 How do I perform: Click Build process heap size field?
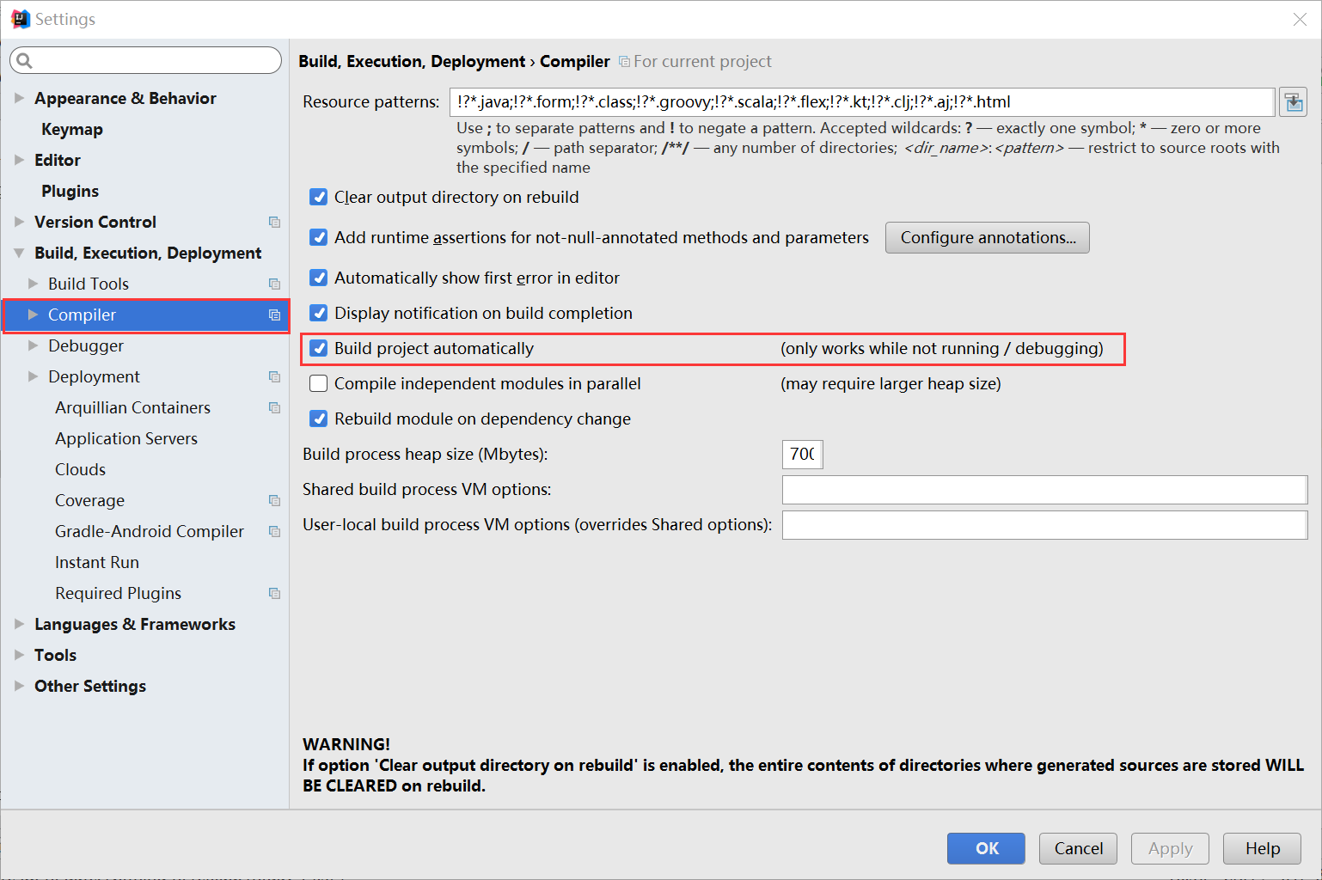click(x=802, y=454)
